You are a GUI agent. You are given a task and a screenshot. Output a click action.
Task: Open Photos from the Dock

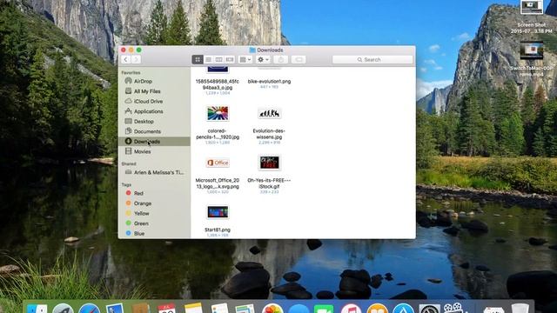coord(272,309)
